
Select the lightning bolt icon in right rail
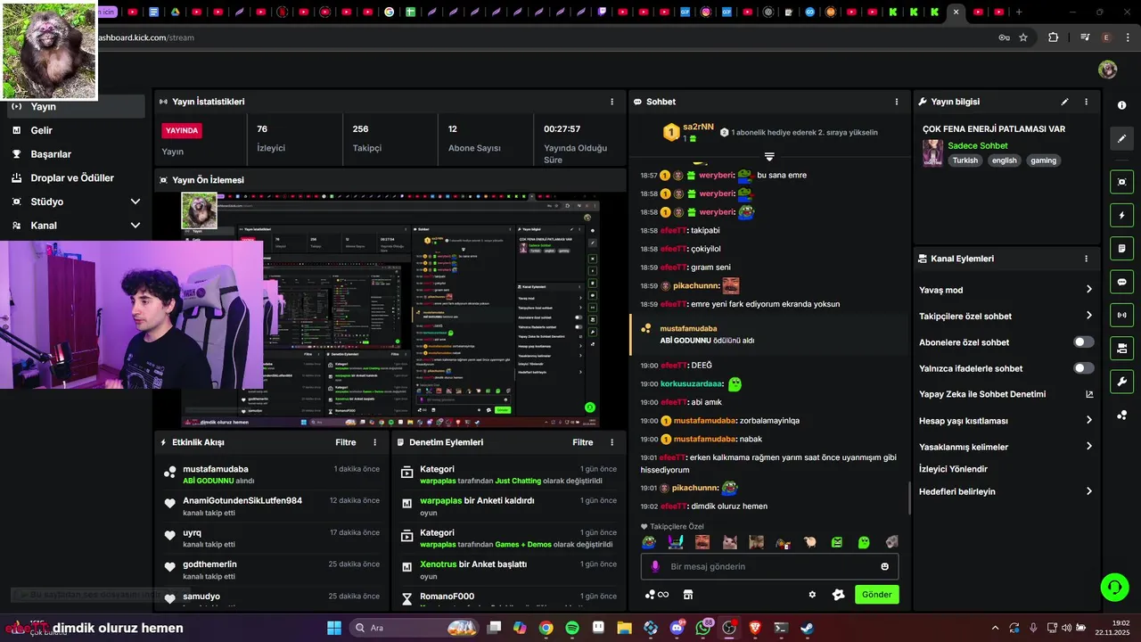coord(1121,215)
